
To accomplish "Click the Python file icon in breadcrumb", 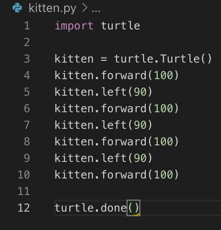I will click(17, 8).
